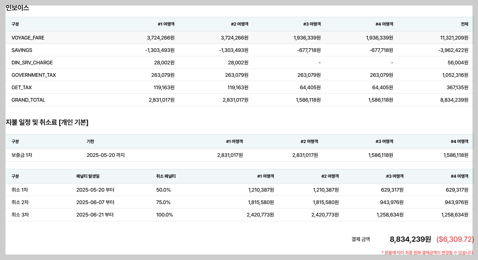Click the 지불 일정 및 취소료 heading
Viewport: 478px width, 260px height.
[47, 123]
